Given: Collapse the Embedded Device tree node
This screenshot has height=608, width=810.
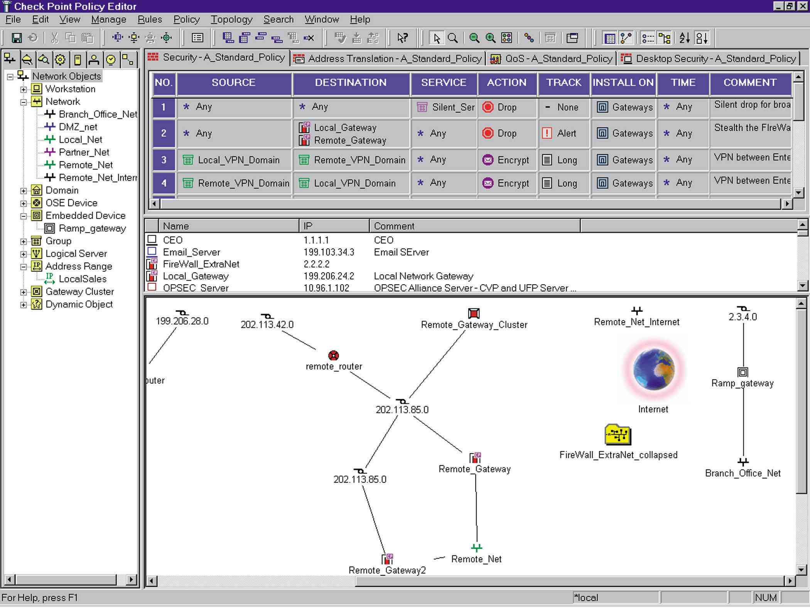Looking at the screenshot, I should 24,216.
